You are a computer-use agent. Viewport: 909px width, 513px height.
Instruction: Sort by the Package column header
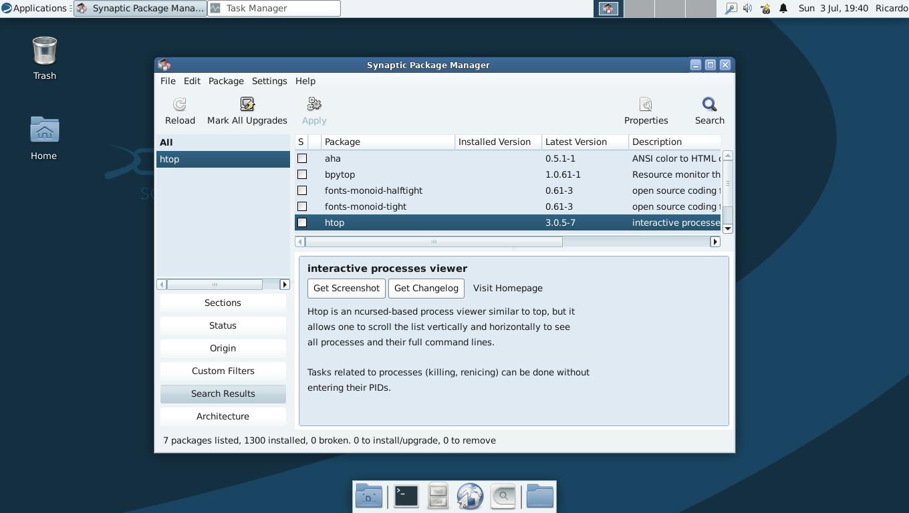click(x=388, y=142)
